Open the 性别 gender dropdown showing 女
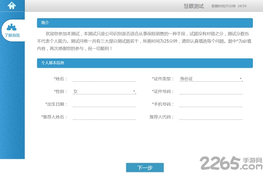263x177 pixels. point(104,91)
